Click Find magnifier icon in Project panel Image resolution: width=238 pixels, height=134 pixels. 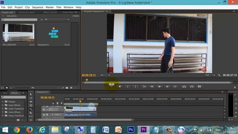63,88
